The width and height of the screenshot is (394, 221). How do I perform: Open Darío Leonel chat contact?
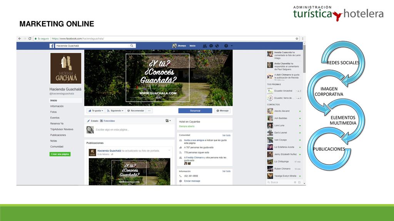pyautogui.click(x=284, y=133)
